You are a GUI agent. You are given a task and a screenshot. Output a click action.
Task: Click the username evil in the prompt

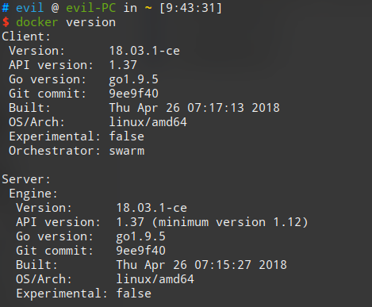point(30,7)
